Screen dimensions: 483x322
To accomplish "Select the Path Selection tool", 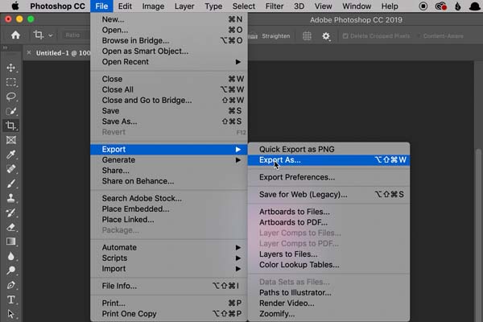I will 11,314.
